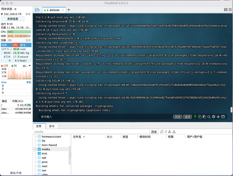Click the copy icon in terminal toolbar

point(200,117)
